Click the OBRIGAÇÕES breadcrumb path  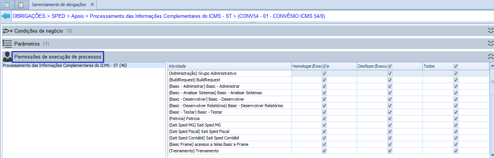(29, 16)
